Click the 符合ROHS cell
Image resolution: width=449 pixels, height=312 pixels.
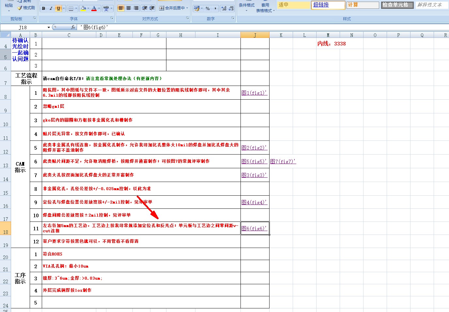[141, 254]
